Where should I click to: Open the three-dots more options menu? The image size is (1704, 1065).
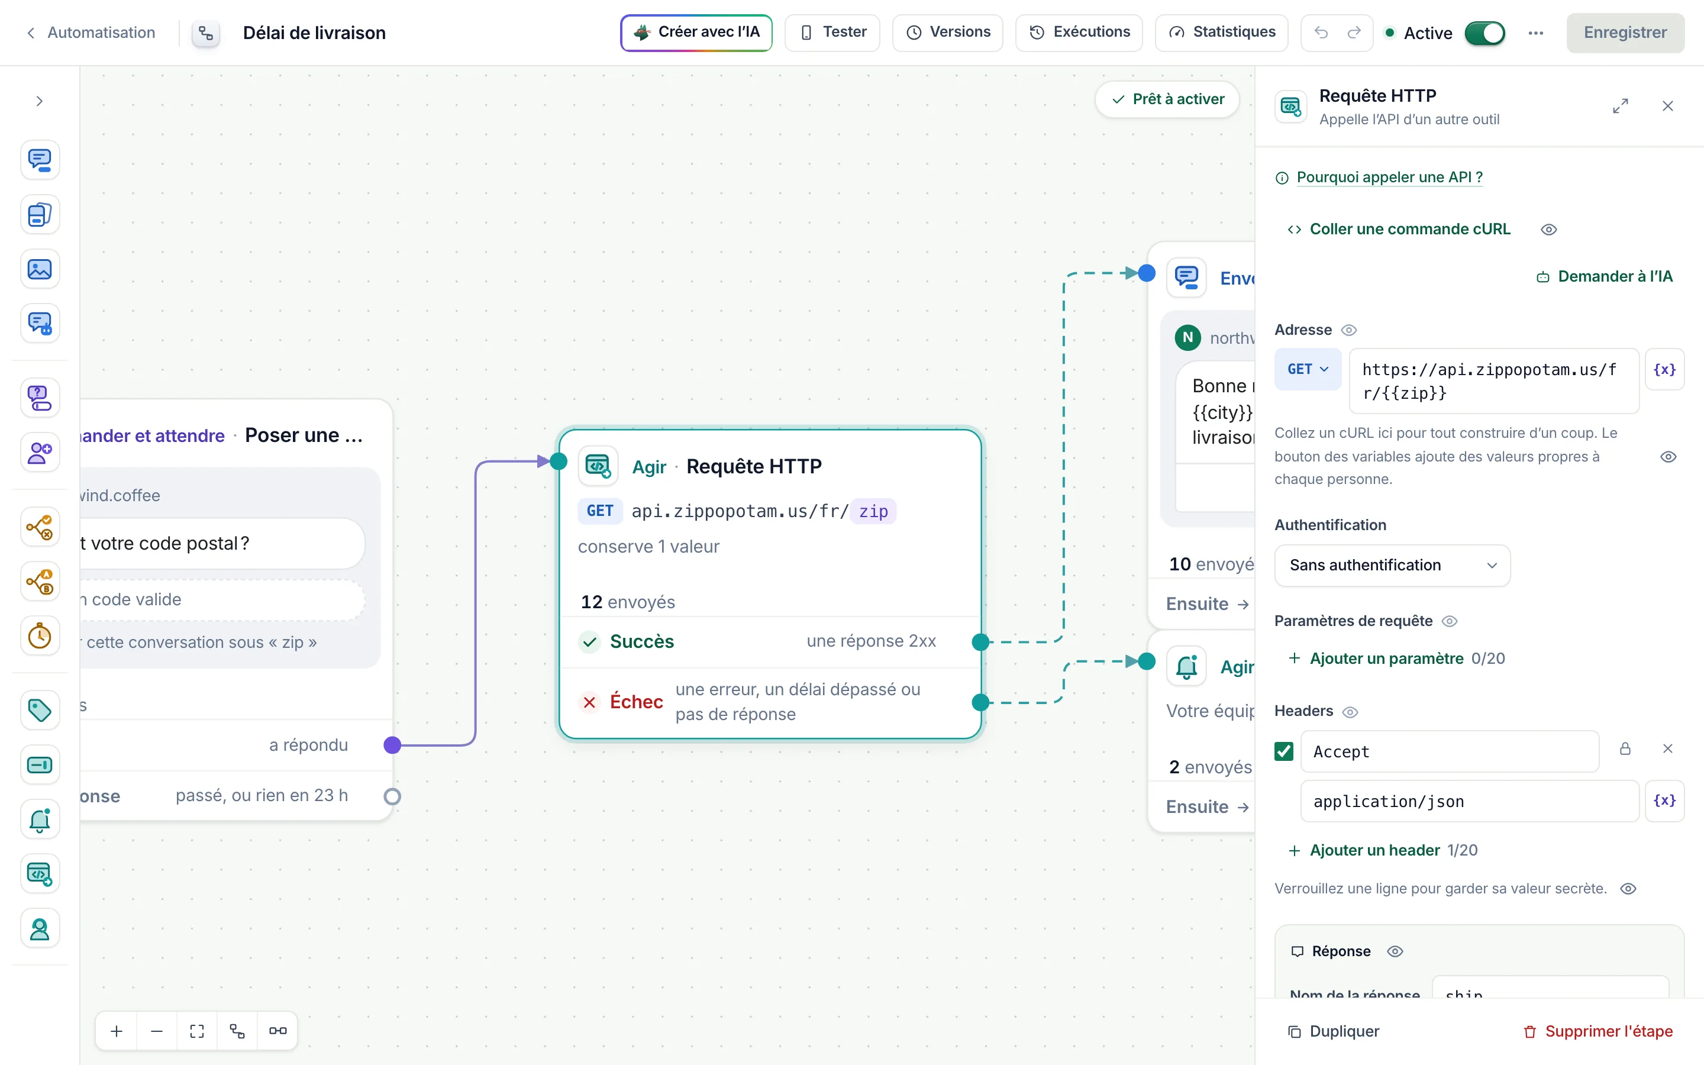[1536, 33]
